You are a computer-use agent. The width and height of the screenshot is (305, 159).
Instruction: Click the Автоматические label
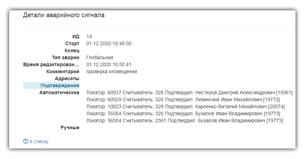pos(59,92)
